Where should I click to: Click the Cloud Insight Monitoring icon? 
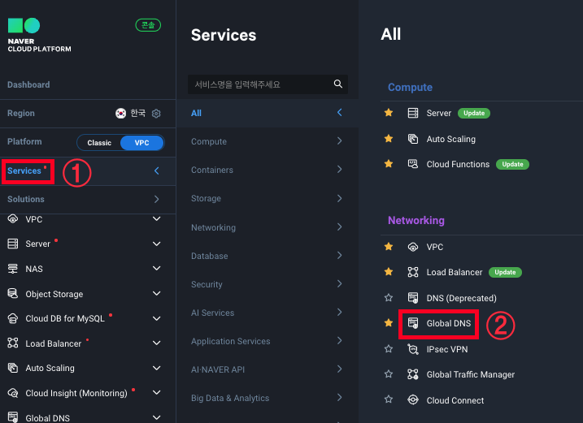pyautogui.click(x=13, y=393)
